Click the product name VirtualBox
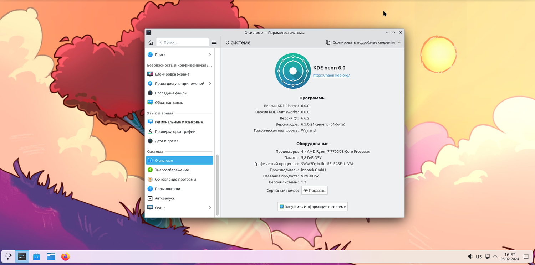The image size is (535, 265). [310, 176]
